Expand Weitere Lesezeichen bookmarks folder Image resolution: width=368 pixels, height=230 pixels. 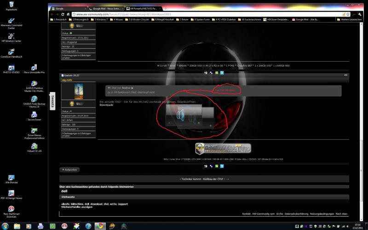(349, 19)
